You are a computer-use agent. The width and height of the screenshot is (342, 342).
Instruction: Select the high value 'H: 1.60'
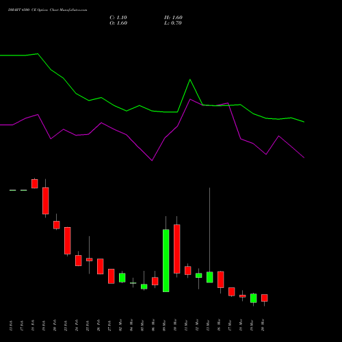[173, 18]
